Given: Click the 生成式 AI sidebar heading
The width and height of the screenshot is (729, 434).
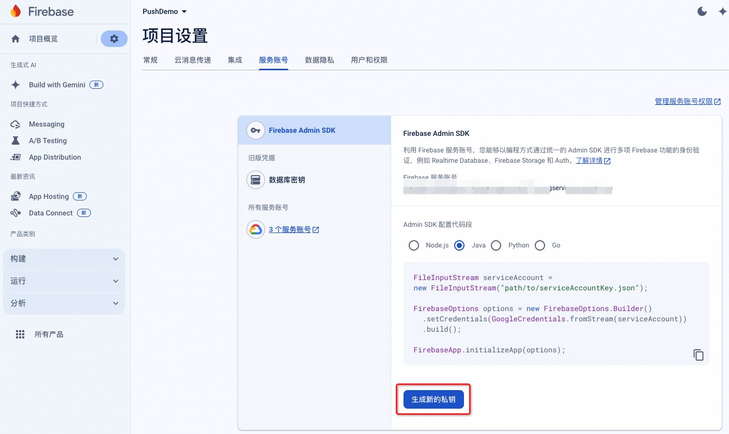Looking at the screenshot, I should [23, 65].
